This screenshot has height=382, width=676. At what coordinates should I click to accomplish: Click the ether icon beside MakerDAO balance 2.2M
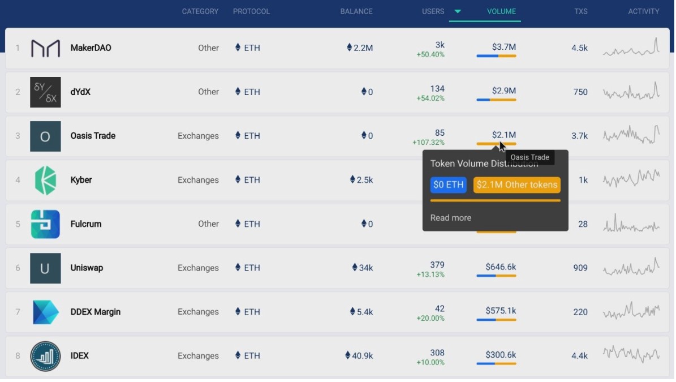click(350, 48)
